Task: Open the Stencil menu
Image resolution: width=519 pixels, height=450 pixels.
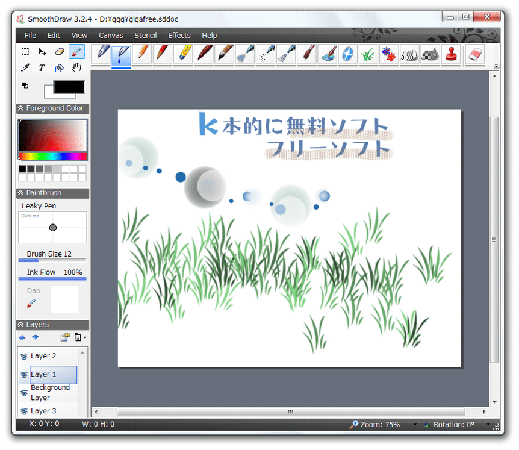Action: (145, 35)
